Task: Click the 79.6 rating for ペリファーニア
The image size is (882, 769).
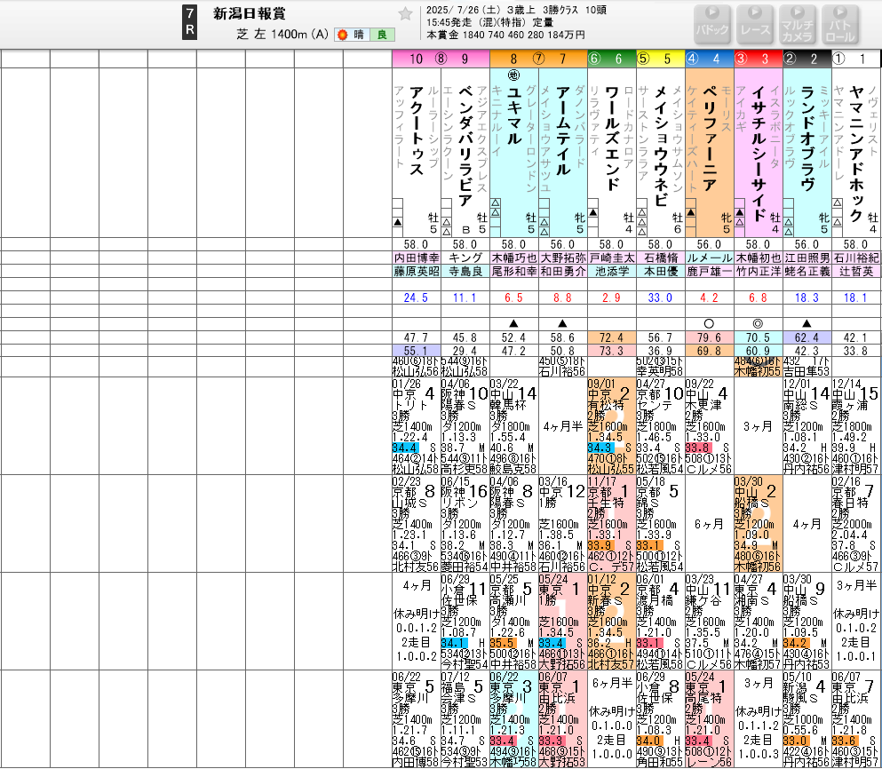Action: point(709,337)
